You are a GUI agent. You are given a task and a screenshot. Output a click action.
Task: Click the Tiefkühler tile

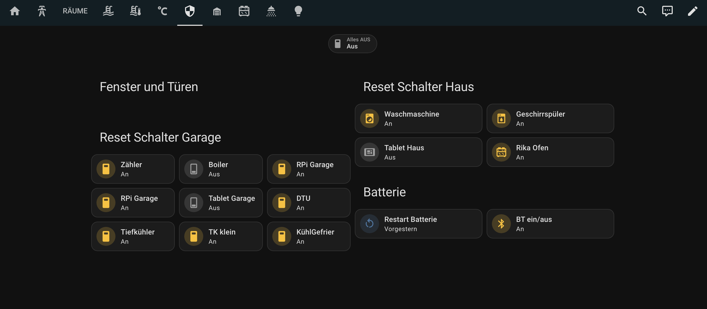click(133, 236)
